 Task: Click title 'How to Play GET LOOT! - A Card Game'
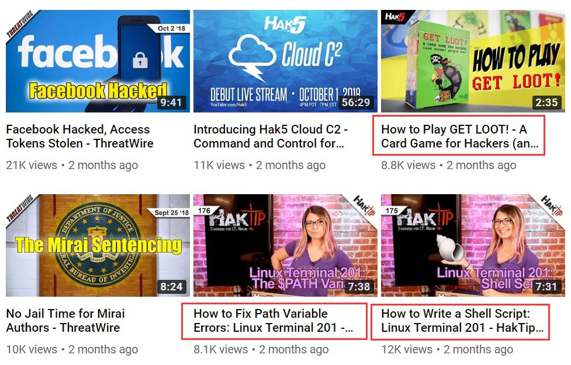click(x=459, y=136)
